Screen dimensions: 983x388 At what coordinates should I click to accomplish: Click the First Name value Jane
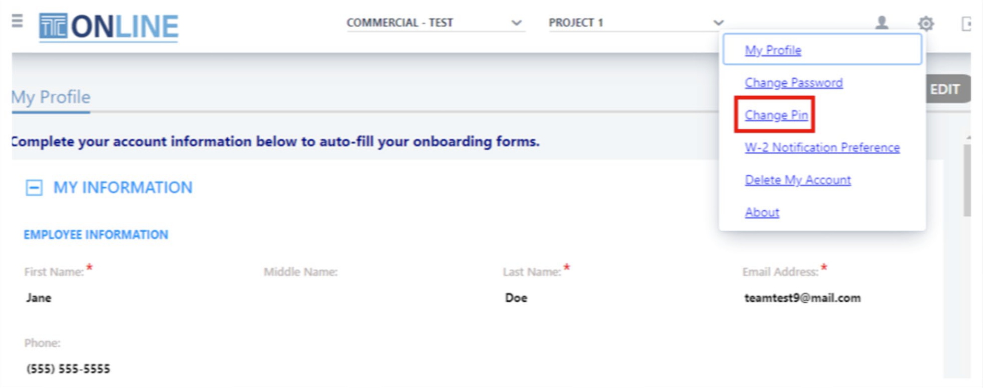click(38, 298)
